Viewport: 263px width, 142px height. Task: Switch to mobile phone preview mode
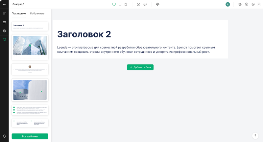(x=126, y=4)
